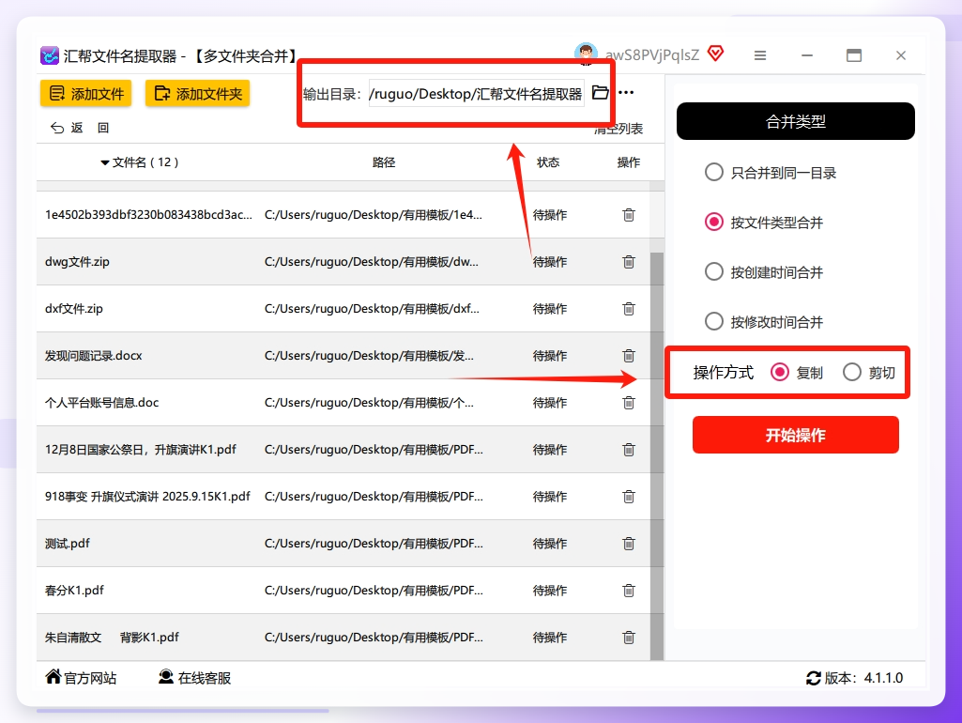Sort by 文件名 column arrow
Screen dimensions: 962x723
pyautogui.click(x=105, y=162)
